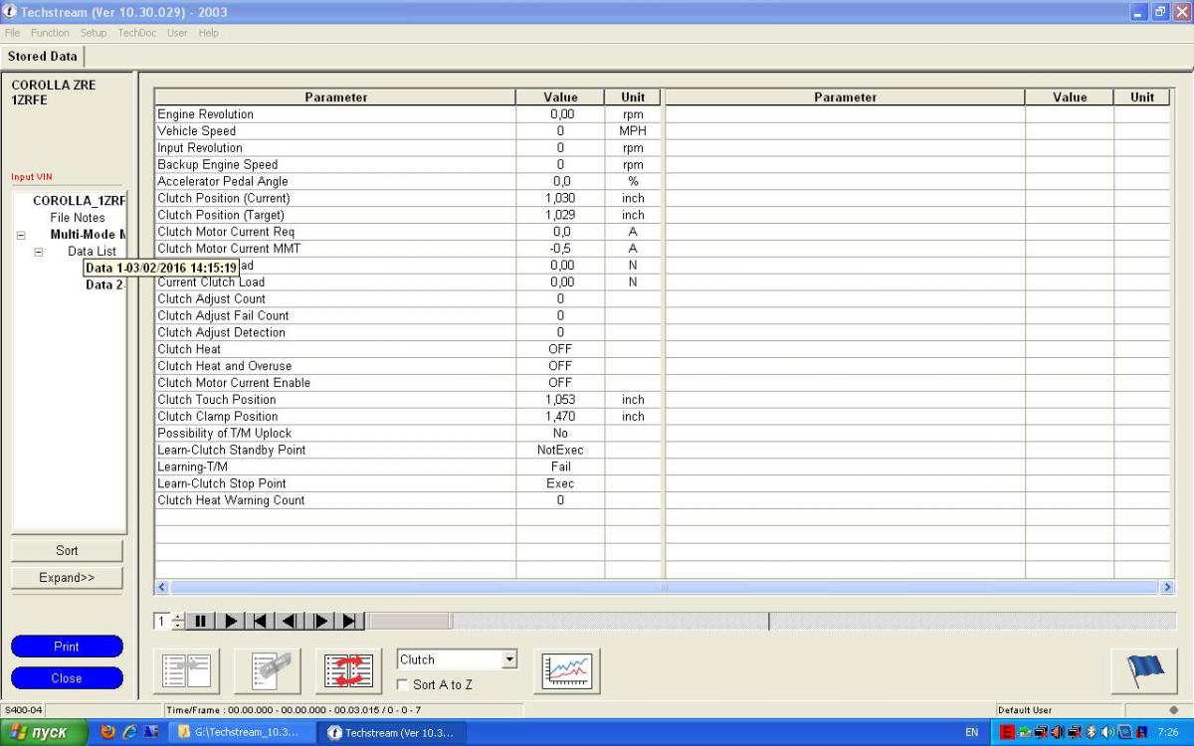Open the User menu
Viewport: 1194px width, 746px height.
(x=177, y=33)
